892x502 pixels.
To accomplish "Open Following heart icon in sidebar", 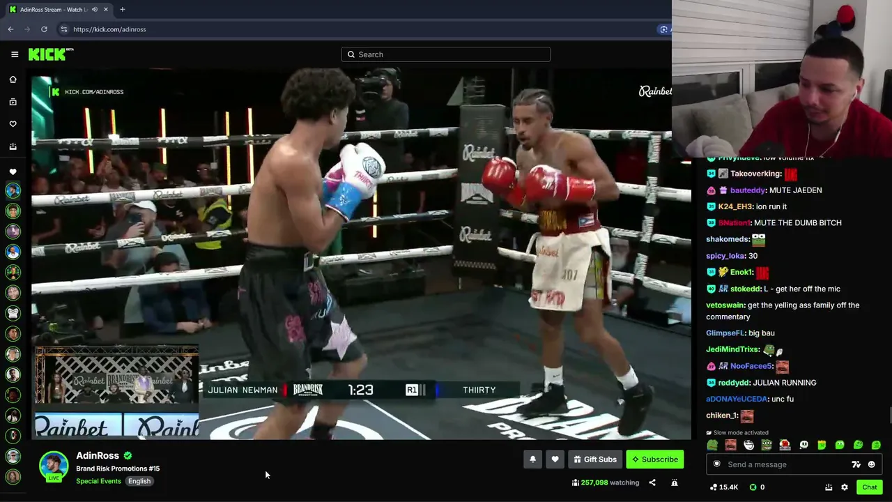I will [13, 124].
